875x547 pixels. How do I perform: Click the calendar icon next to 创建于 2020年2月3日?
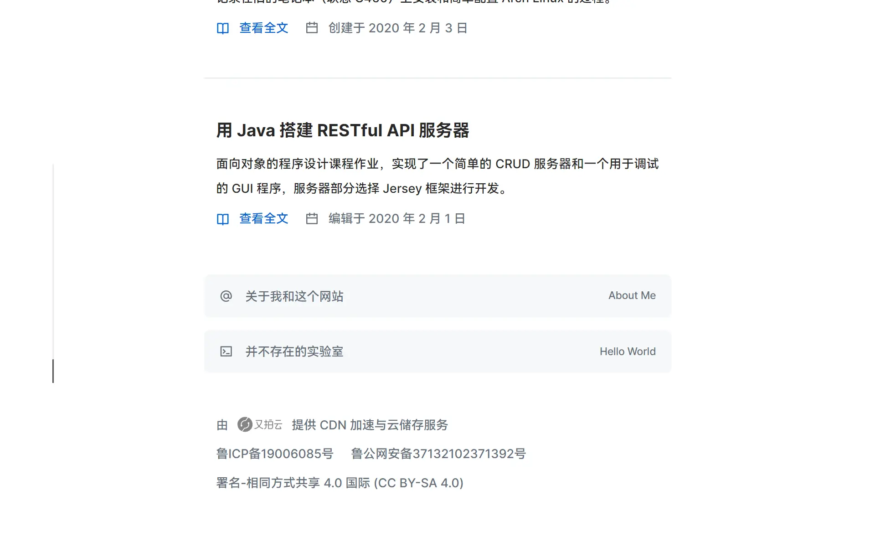312,28
